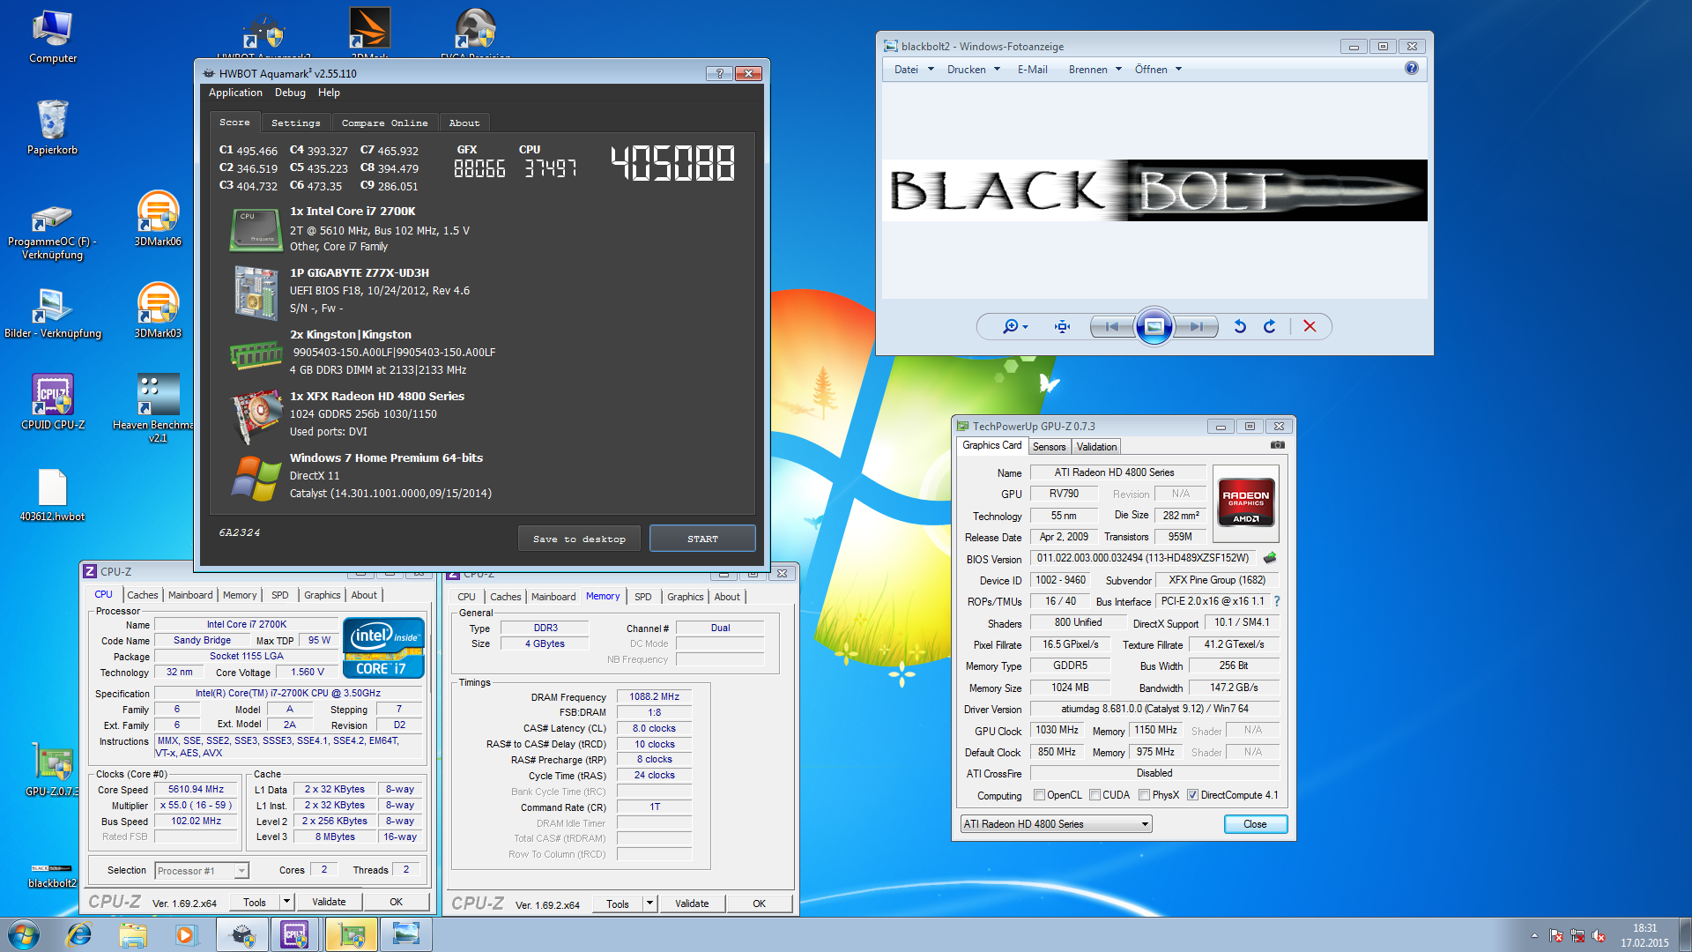Toggle OpenCL checkbox in GPU-Z
This screenshot has width=1692, height=952.
pos(1039,795)
